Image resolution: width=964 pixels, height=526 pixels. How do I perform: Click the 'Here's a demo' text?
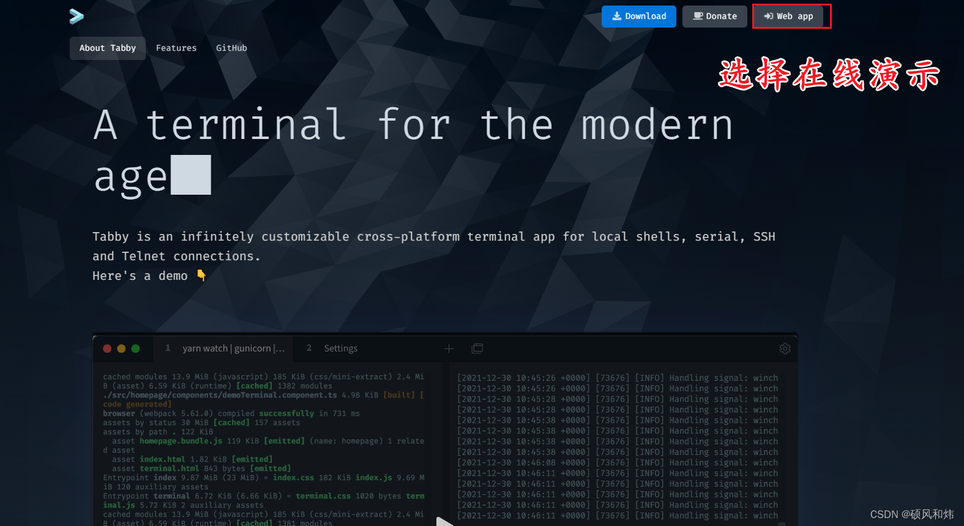[x=140, y=276]
